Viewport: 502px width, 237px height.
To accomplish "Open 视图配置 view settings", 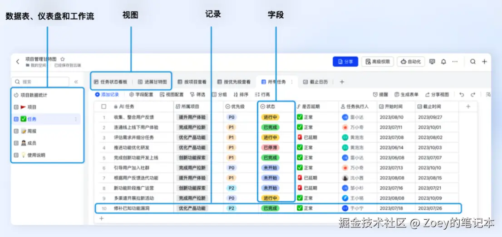I will coord(172,94).
